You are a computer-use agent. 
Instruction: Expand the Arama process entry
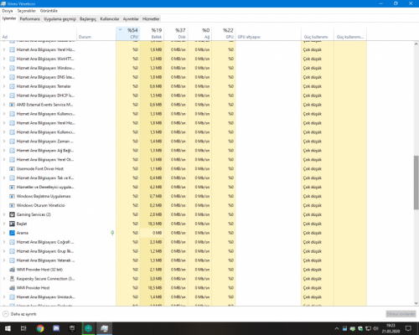click(x=4, y=233)
